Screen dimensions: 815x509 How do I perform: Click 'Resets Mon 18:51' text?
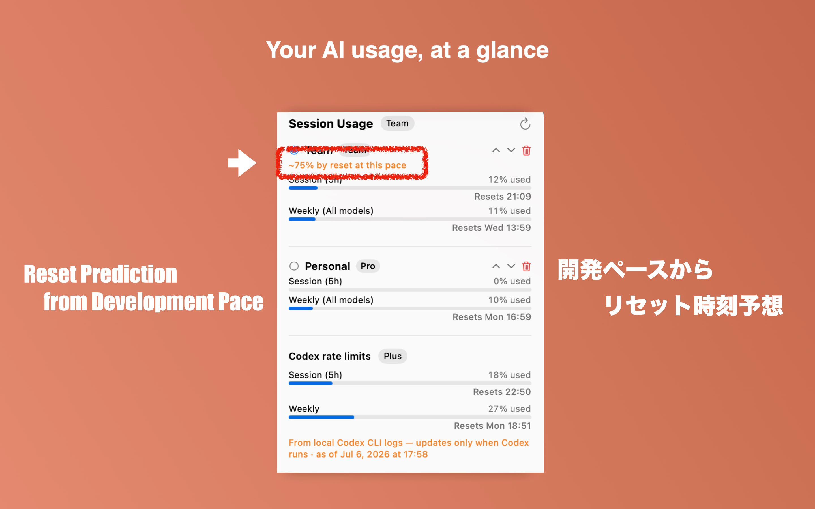tap(492, 426)
